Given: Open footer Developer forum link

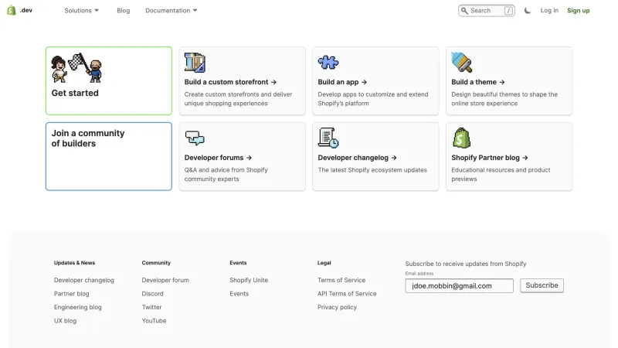Looking at the screenshot, I should click(x=165, y=280).
